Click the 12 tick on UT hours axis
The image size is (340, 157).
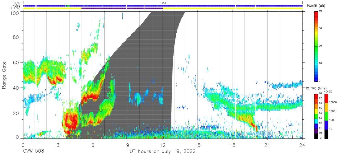point(163,145)
